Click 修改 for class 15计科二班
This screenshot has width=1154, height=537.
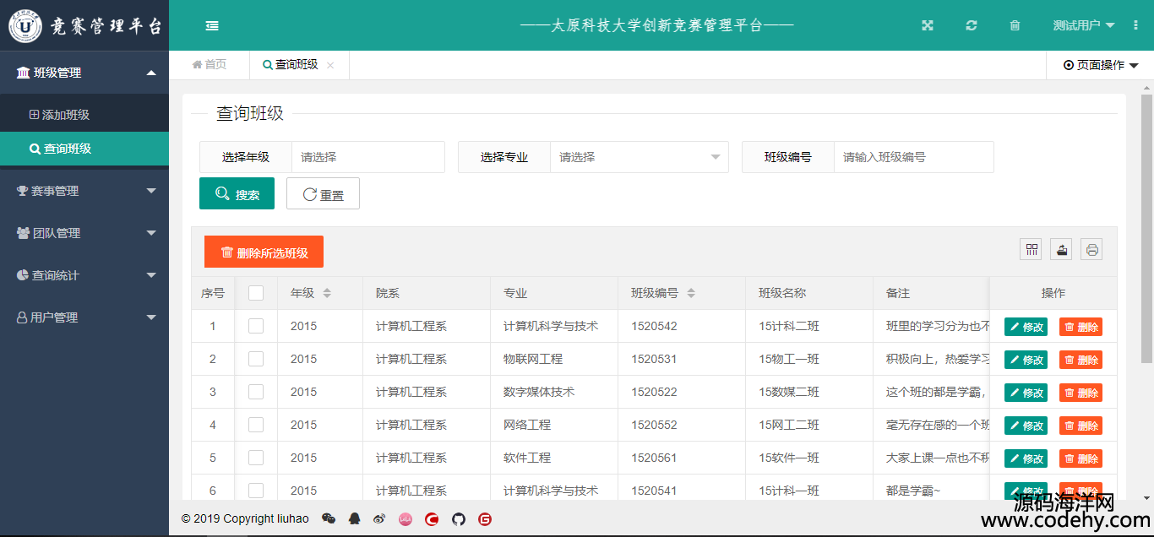pos(1026,327)
